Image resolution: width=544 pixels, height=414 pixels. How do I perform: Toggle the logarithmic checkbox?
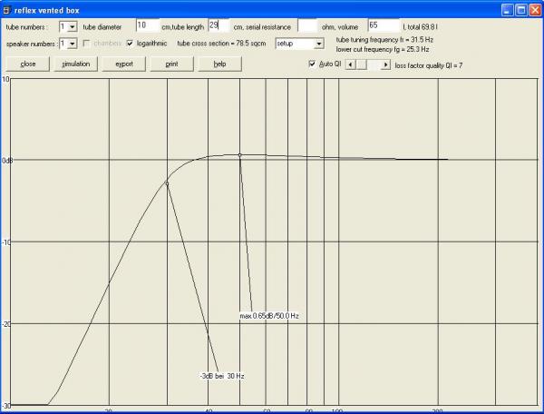click(x=131, y=43)
